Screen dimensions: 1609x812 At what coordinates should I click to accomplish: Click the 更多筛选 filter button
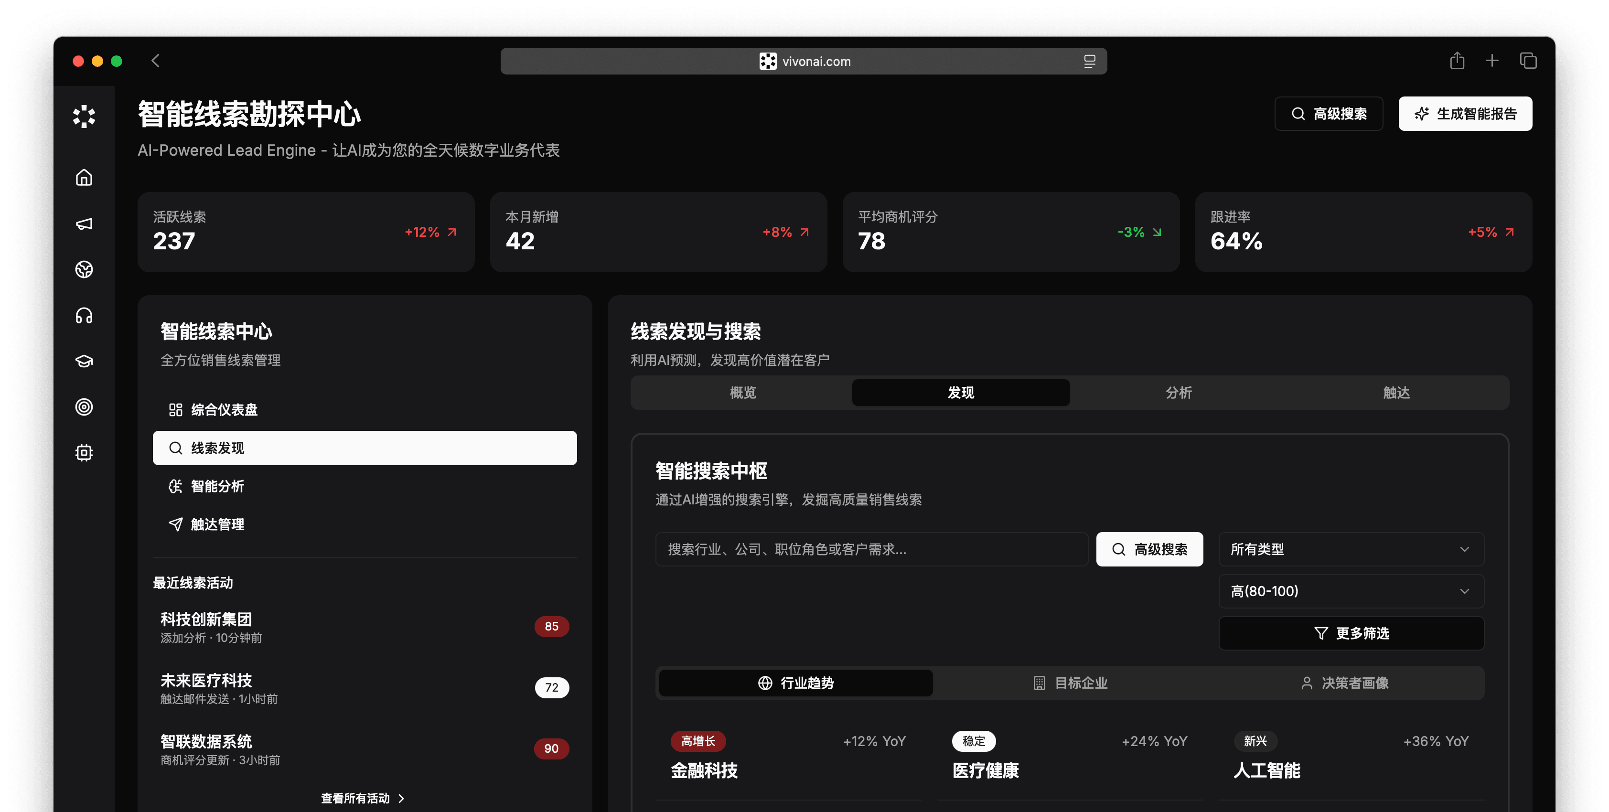click(1351, 633)
